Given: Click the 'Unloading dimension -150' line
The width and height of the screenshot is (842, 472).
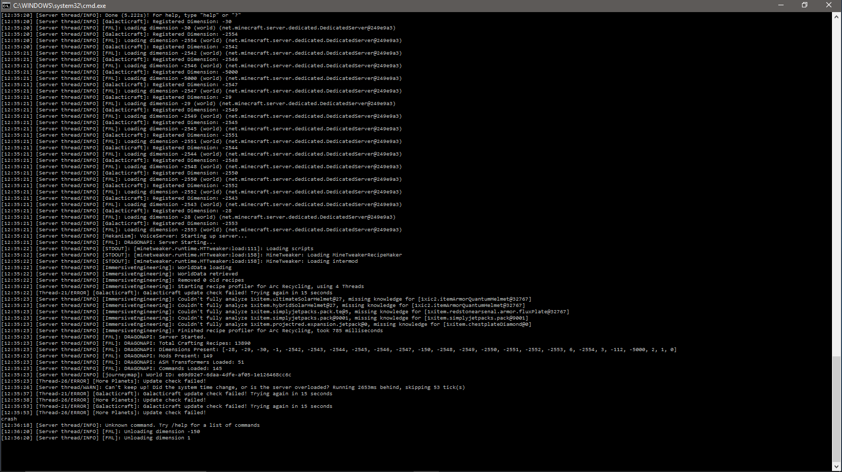Looking at the screenshot, I should coord(101,432).
